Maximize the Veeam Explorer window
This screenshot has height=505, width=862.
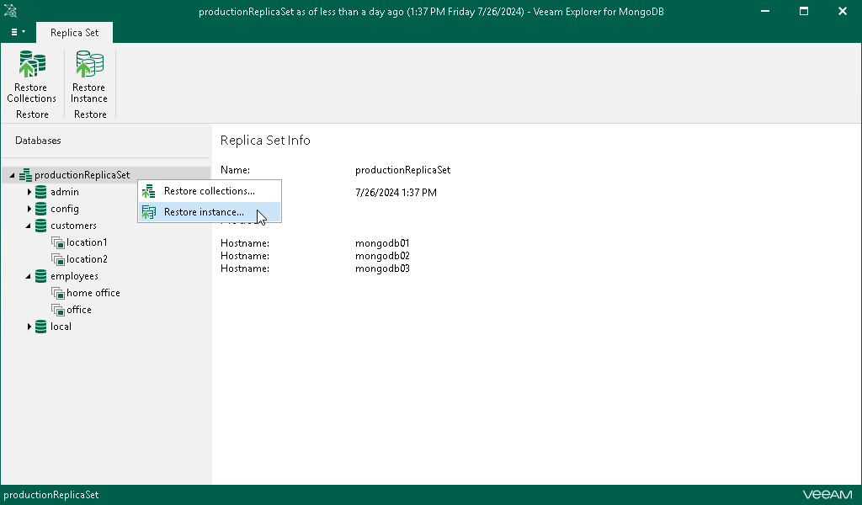804,11
